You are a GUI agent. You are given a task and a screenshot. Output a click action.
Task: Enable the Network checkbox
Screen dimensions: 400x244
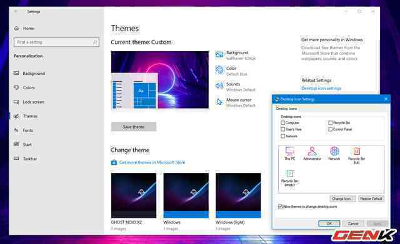[282, 136]
